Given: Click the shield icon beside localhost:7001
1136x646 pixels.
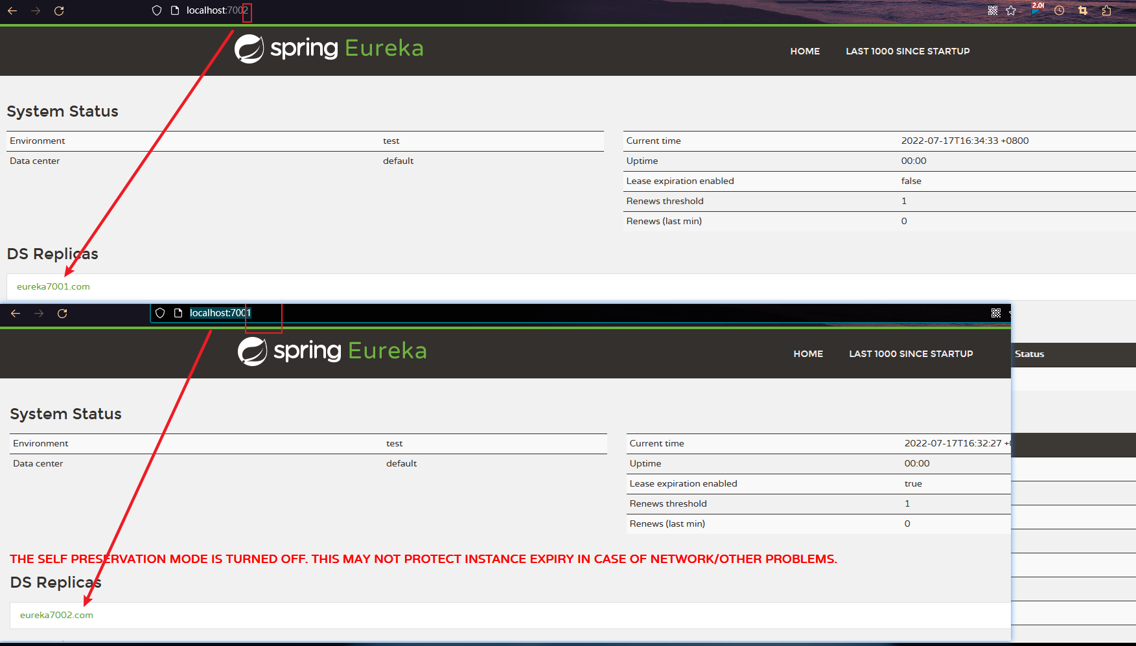Looking at the screenshot, I should click(x=160, y=314).
